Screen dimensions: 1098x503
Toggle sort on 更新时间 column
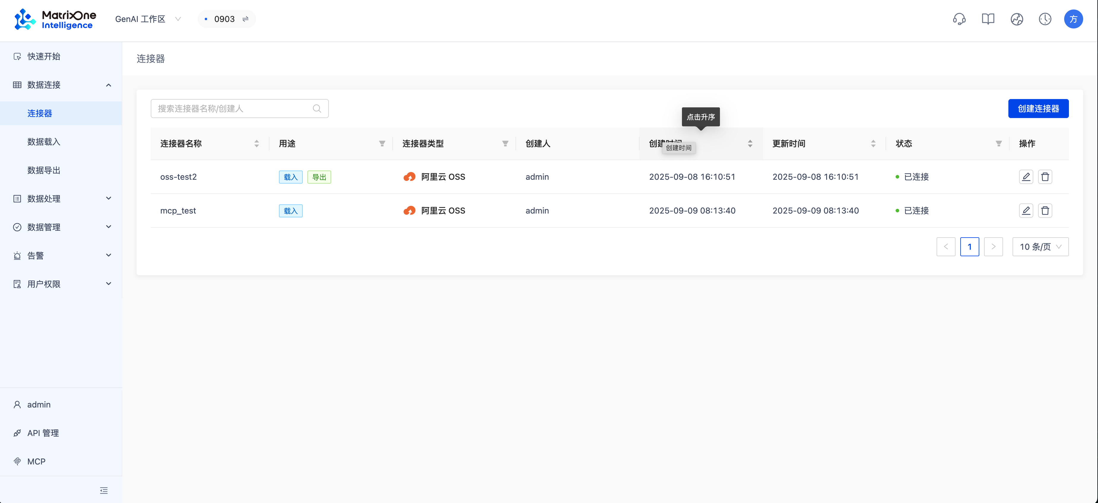pyautogui.click(x=873, y=144)
